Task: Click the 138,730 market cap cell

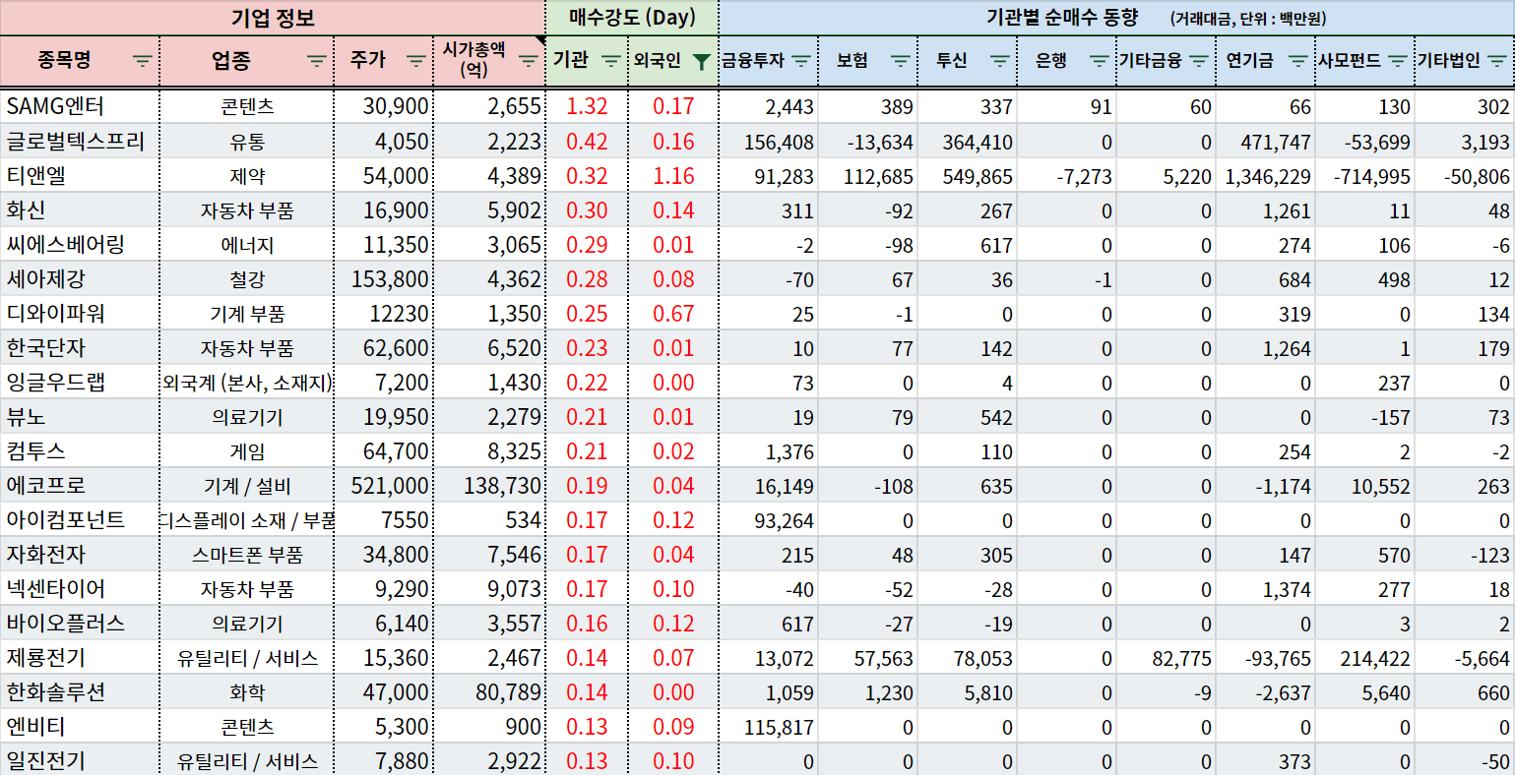Action: 489,485
